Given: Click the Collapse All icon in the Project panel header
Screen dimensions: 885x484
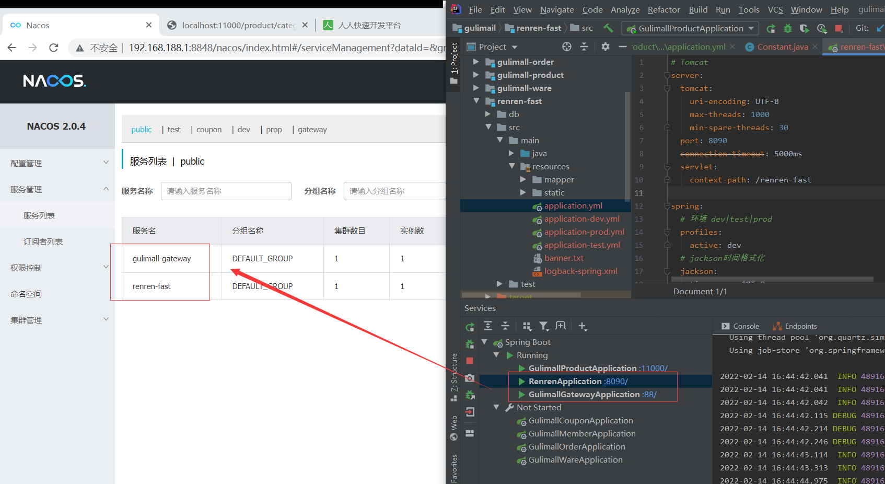Looking at the screenshot, I should tap(584, 47).
